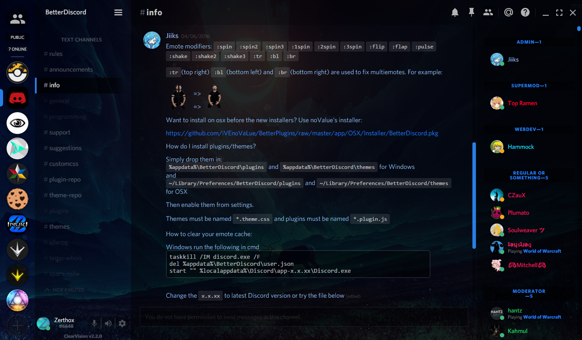Open the eye logo server
The height and width of the screenshot is (340, 582).
[x=17, y=124]
